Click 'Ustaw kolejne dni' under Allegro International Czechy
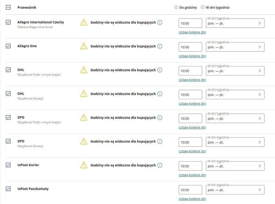 [192, 32]
